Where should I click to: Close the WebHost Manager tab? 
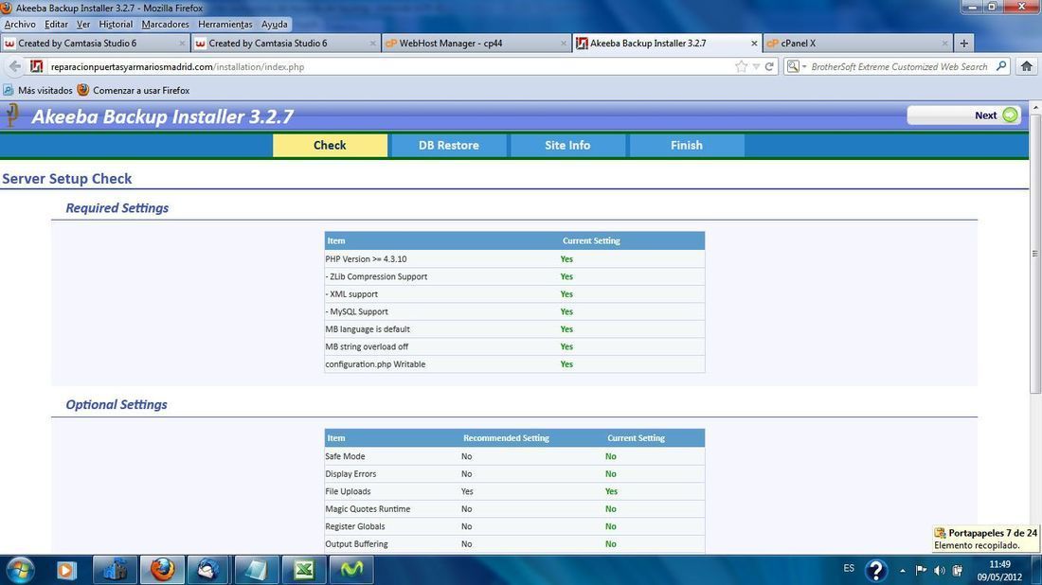(x=563, y=44)
